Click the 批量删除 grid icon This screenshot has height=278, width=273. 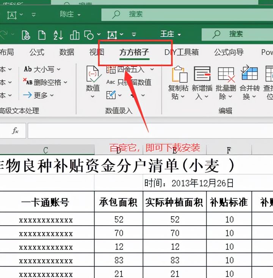point(226,74)
